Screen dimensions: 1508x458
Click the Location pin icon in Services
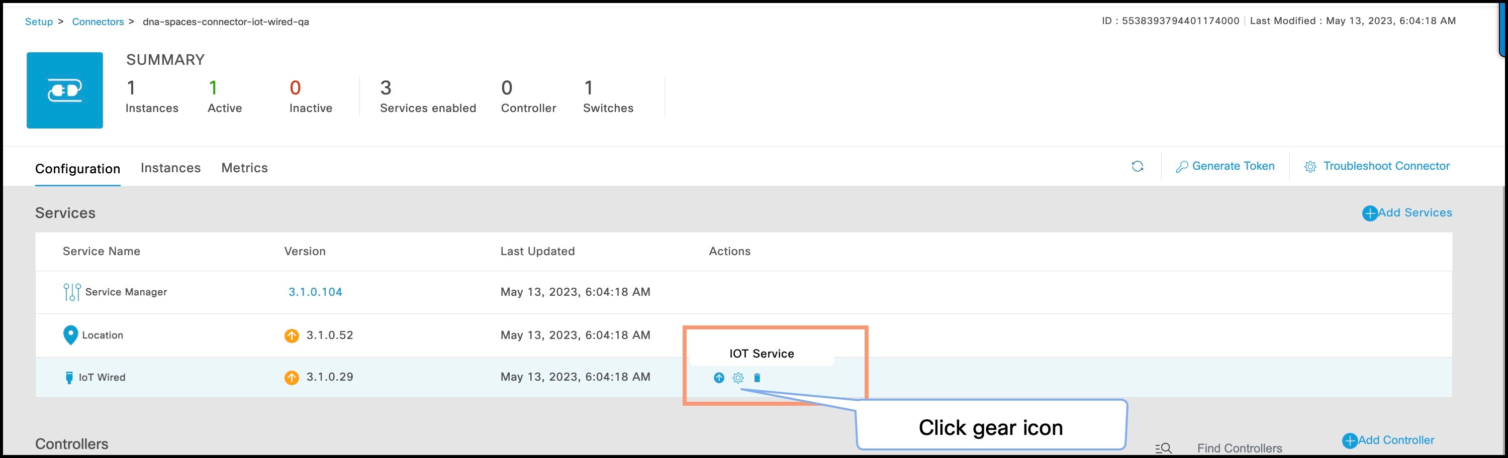pyautogui.click(x=70, y=334)
